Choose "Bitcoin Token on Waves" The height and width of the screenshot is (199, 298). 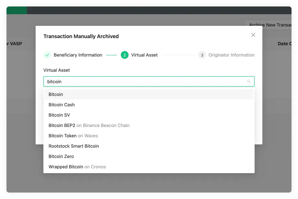(x=73, y=136)
